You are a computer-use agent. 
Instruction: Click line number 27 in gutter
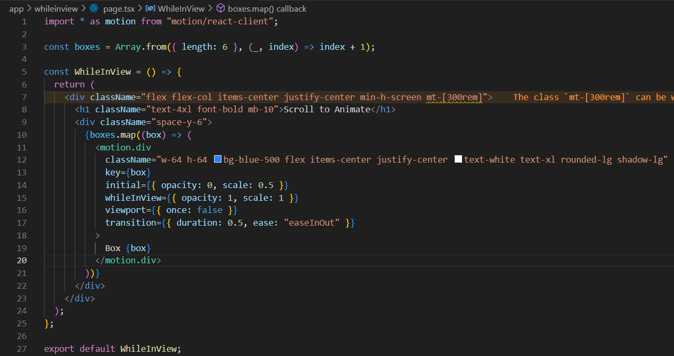click(21, 349)
